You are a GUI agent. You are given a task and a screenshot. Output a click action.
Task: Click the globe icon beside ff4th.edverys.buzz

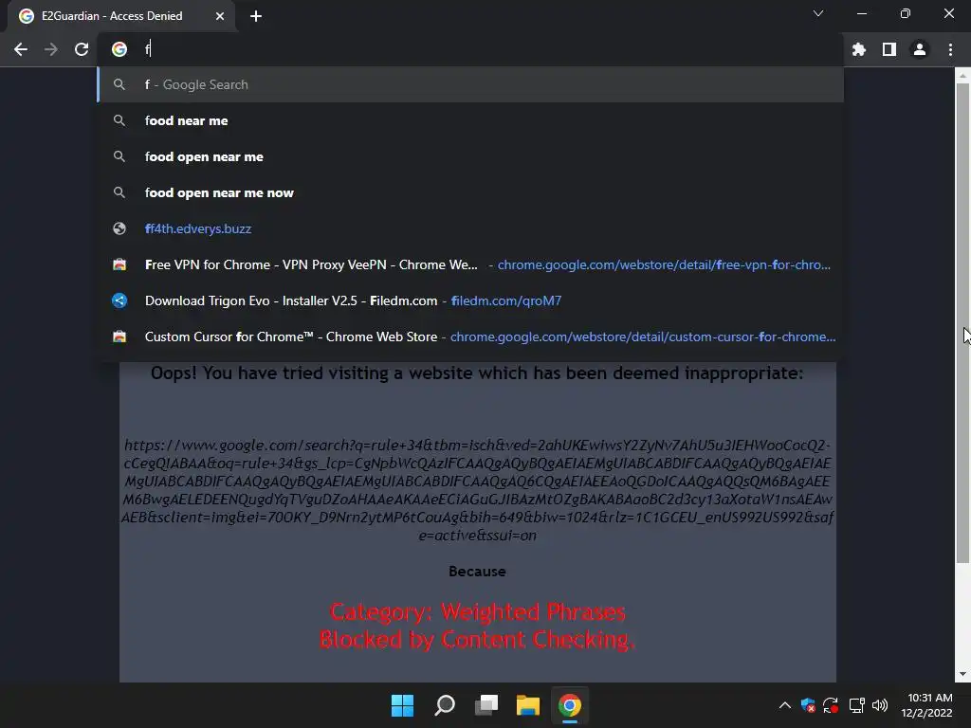tap(119, 228)
